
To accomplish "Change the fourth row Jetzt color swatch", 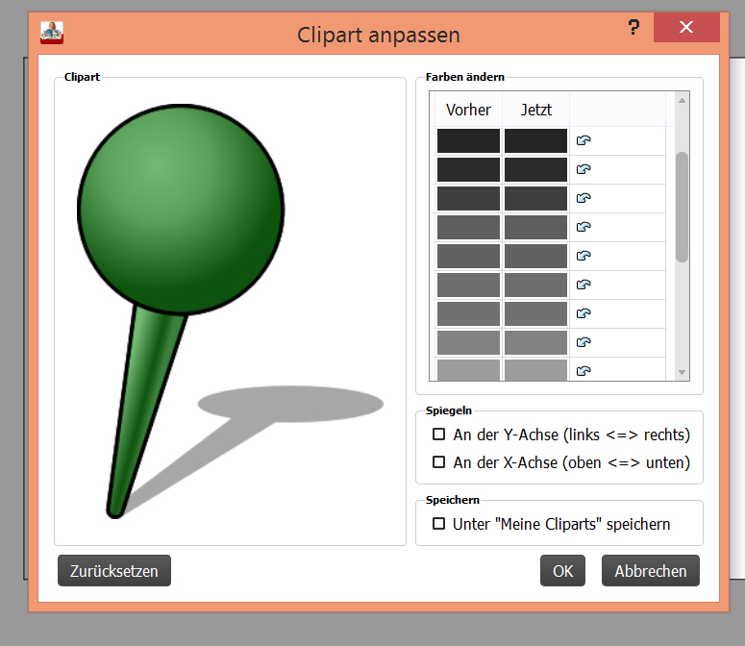I will 535,227.
